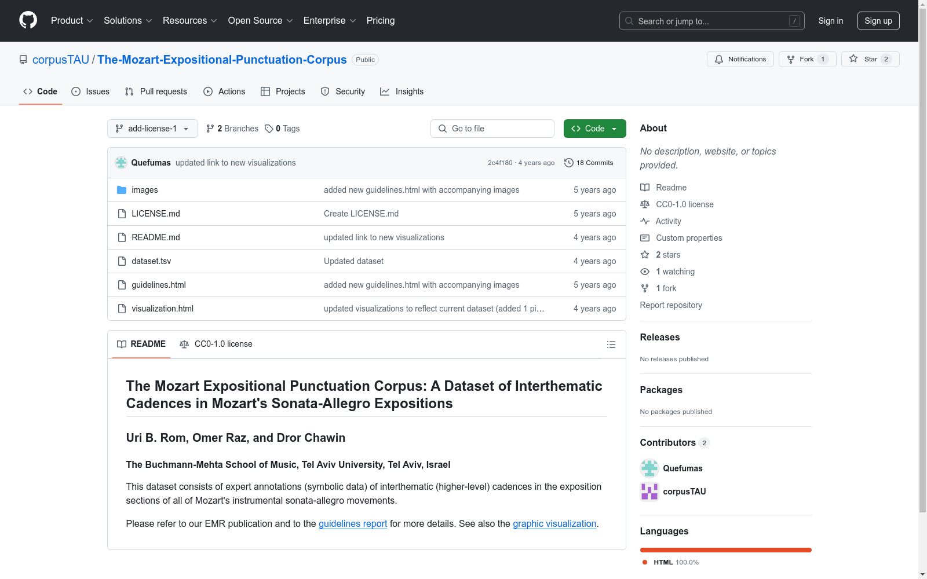Viewport: 927px width, 579px height.
Task: Click the history clock icon by 18 Commits
Action: 569,163
